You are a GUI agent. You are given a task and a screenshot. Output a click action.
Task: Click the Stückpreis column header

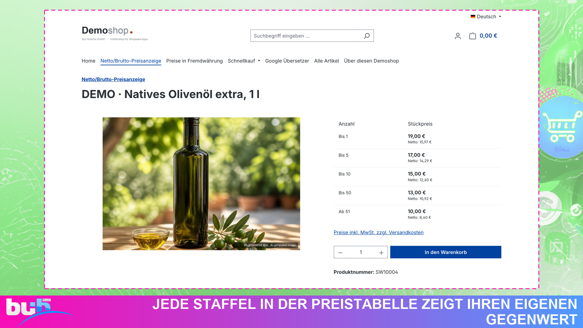point(420,124)
